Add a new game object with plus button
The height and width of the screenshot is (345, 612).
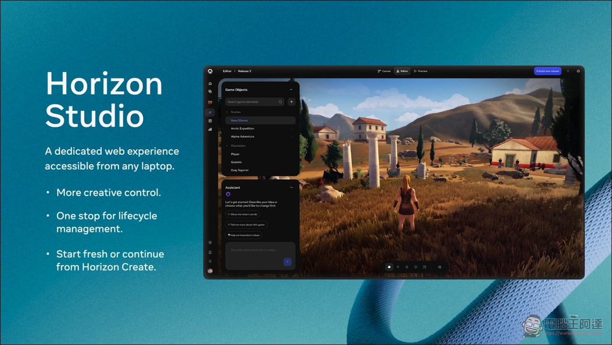tap(291, 102)
